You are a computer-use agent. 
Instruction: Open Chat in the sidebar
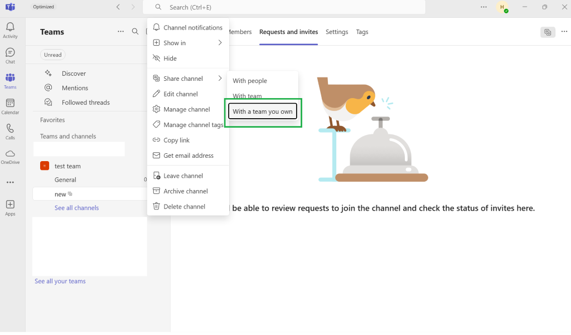tap(10, 56)
